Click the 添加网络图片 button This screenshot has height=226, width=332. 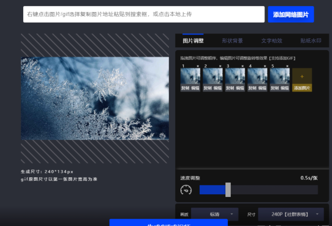click(x=291, y=14)
